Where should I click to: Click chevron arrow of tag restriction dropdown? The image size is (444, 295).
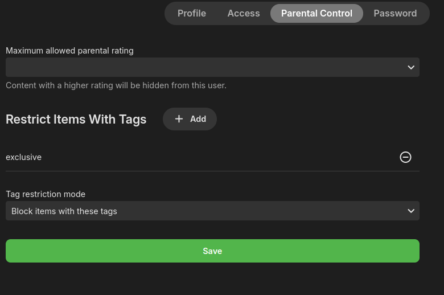coord(411,211)
